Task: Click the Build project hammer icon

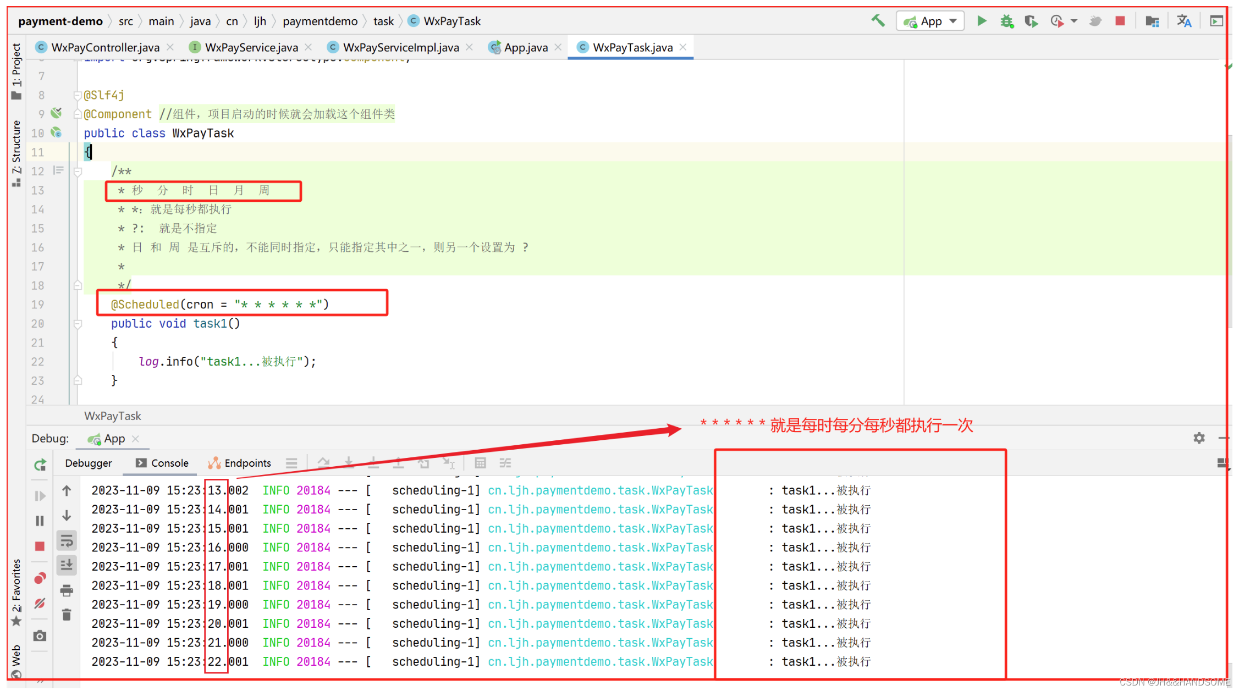Action: coord(878,21)
